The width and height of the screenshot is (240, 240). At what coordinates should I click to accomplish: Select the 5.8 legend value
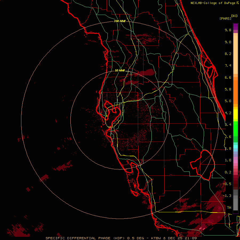228,89
